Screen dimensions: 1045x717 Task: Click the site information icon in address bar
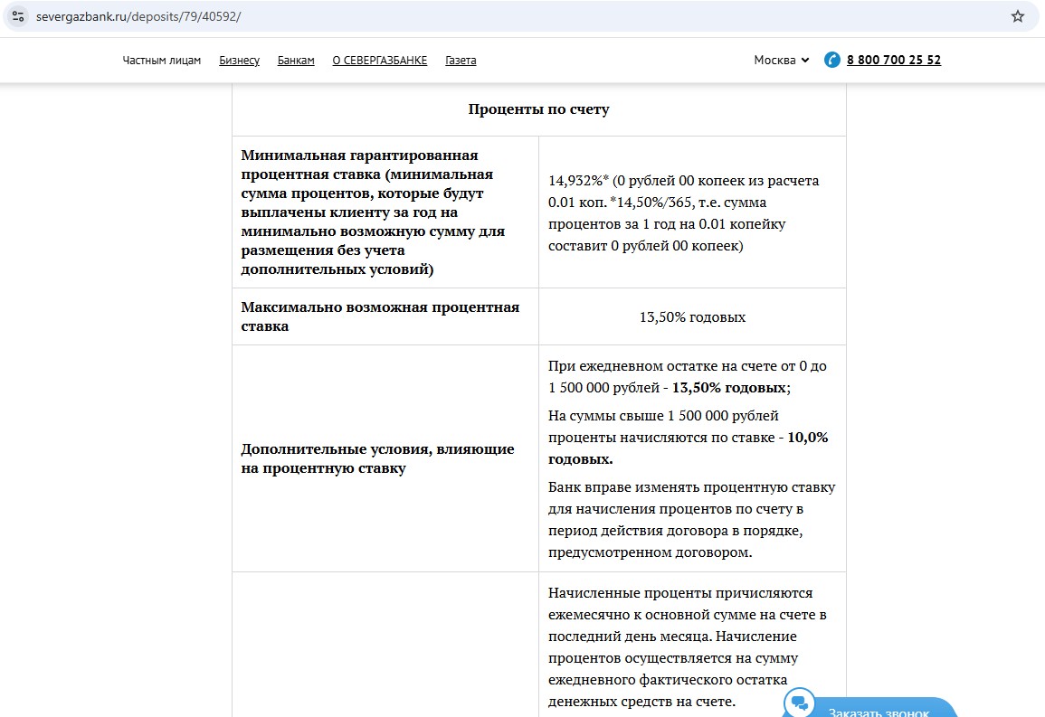tap(18, 16)
